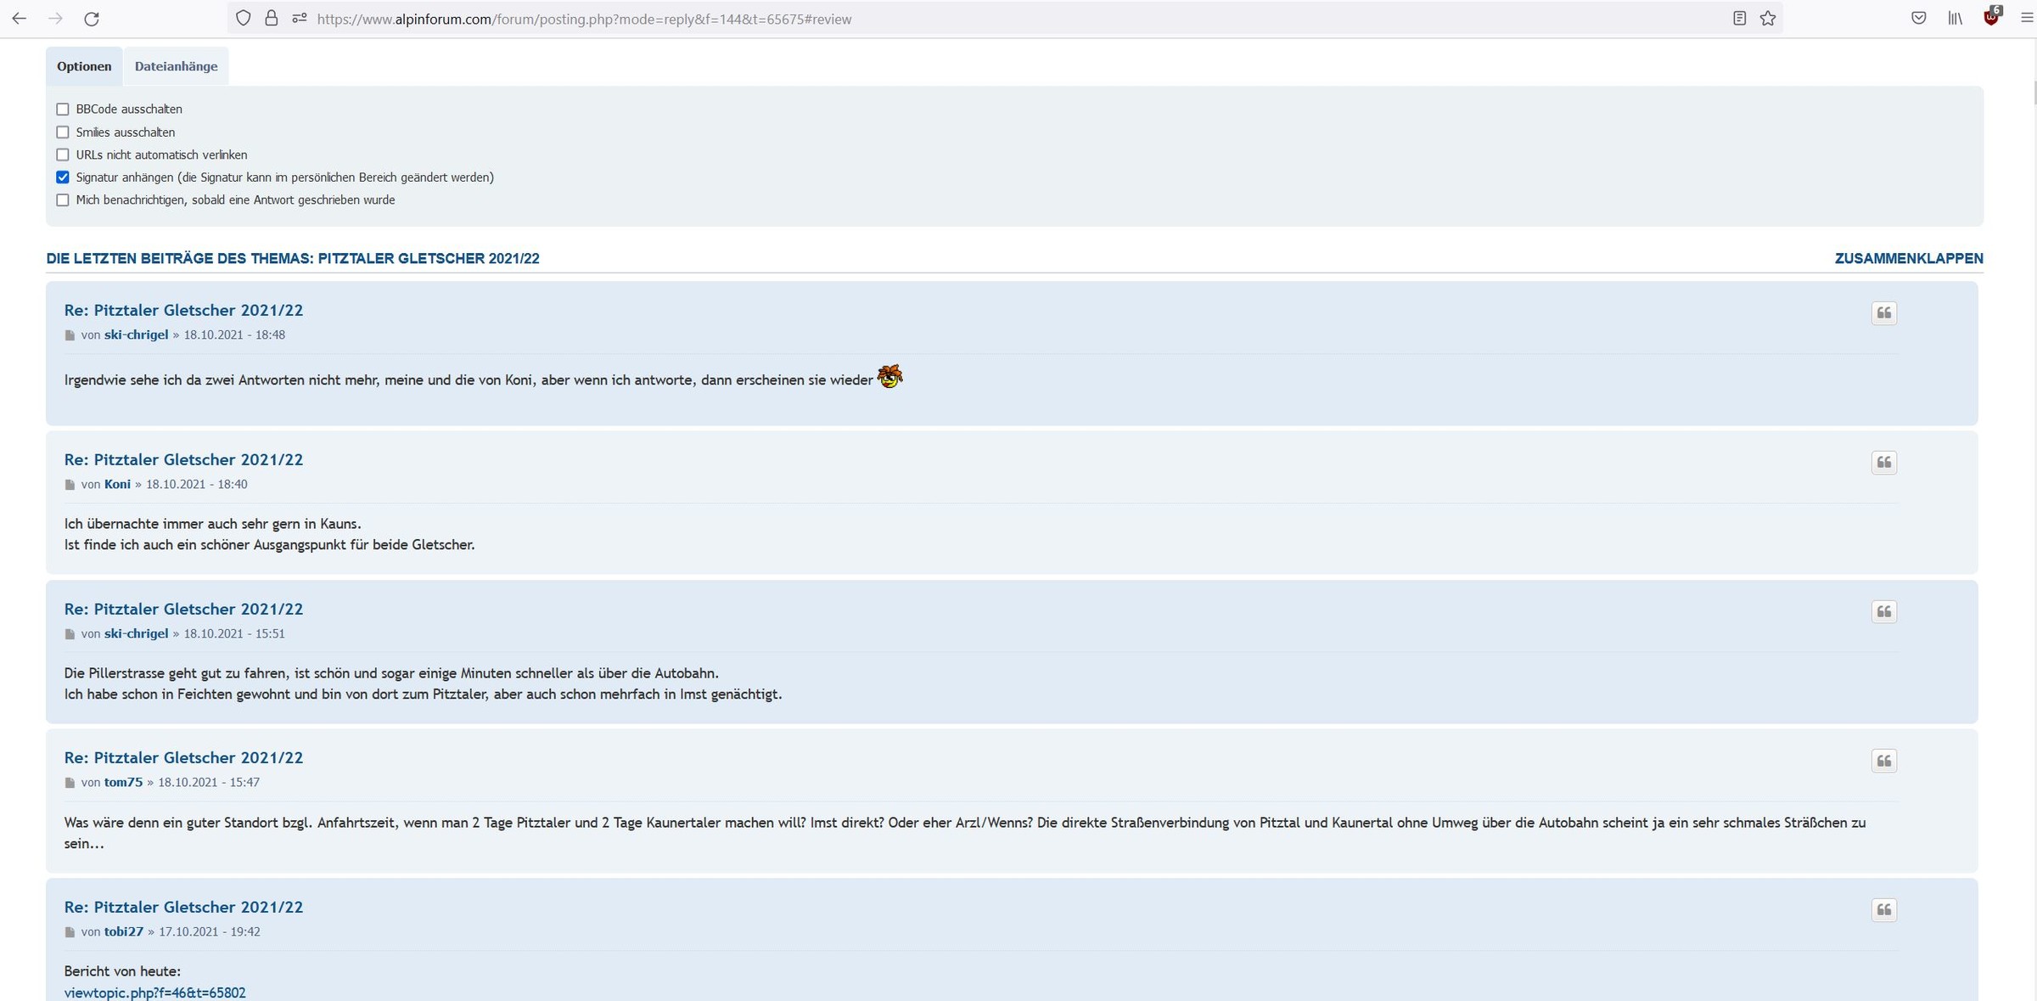Open tom75 user profile link

[x=123, y=782]
